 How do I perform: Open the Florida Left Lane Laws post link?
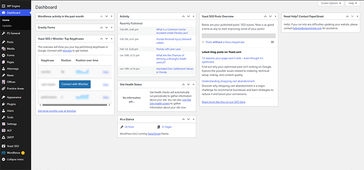[168, 49]
